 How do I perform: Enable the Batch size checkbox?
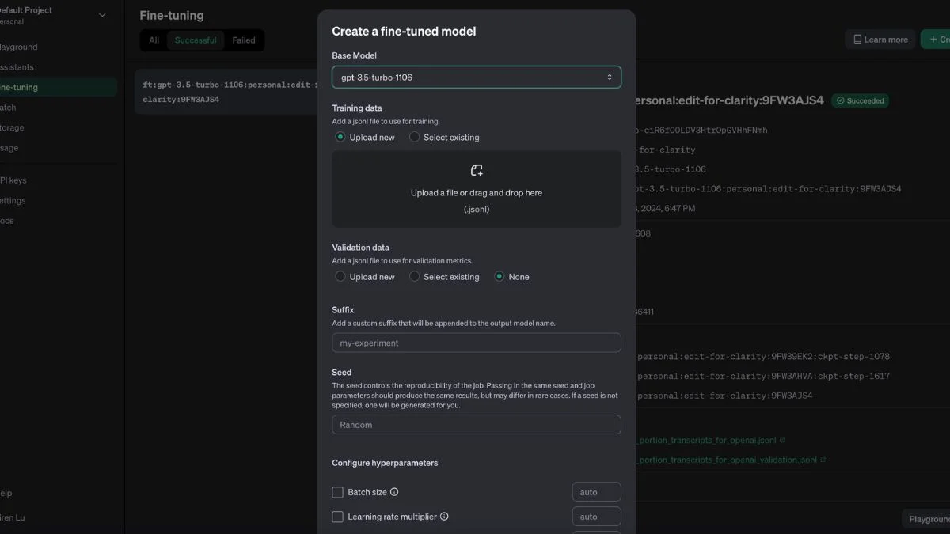click(x=338, y=492)
